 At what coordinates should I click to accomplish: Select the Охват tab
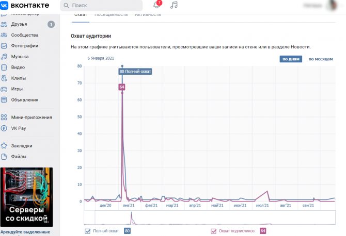tap(81, 15)
